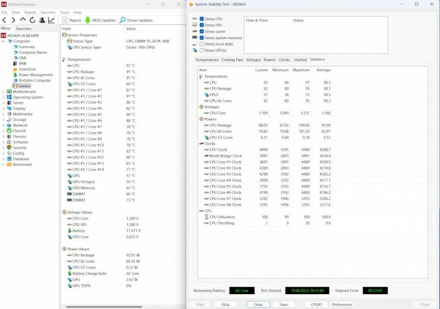Open the Help menu

77,12
